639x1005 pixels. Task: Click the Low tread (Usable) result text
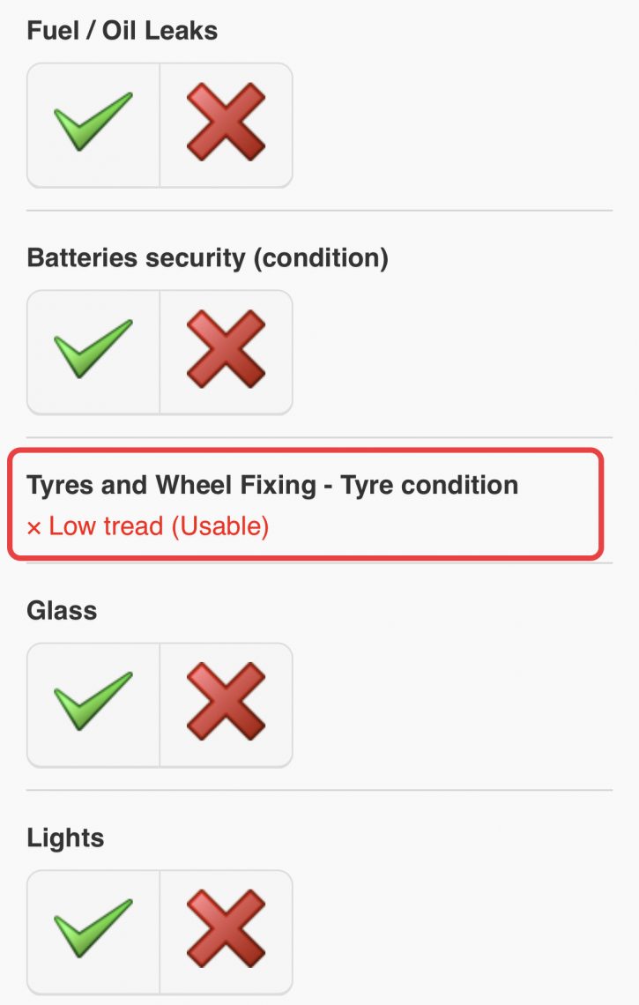point(159,526)
